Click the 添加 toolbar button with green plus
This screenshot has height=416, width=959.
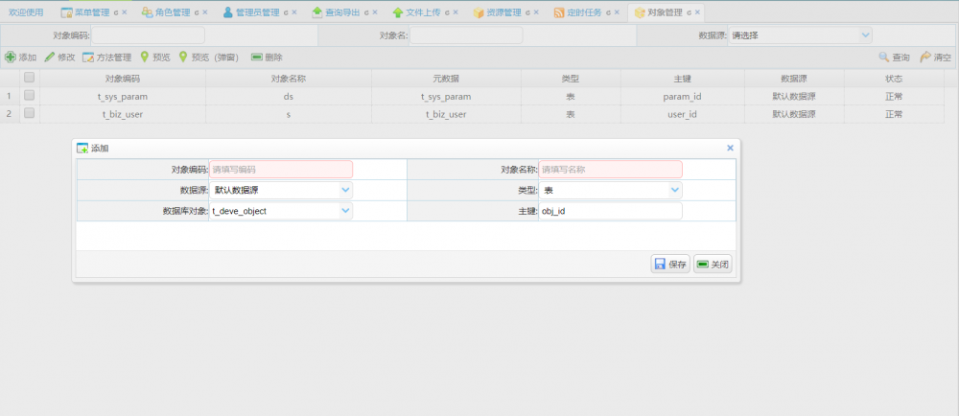pos(21,58)
